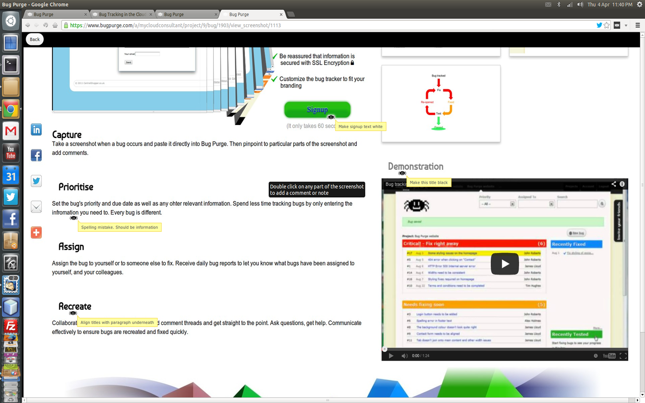Click the Demonstration heading

416,166
